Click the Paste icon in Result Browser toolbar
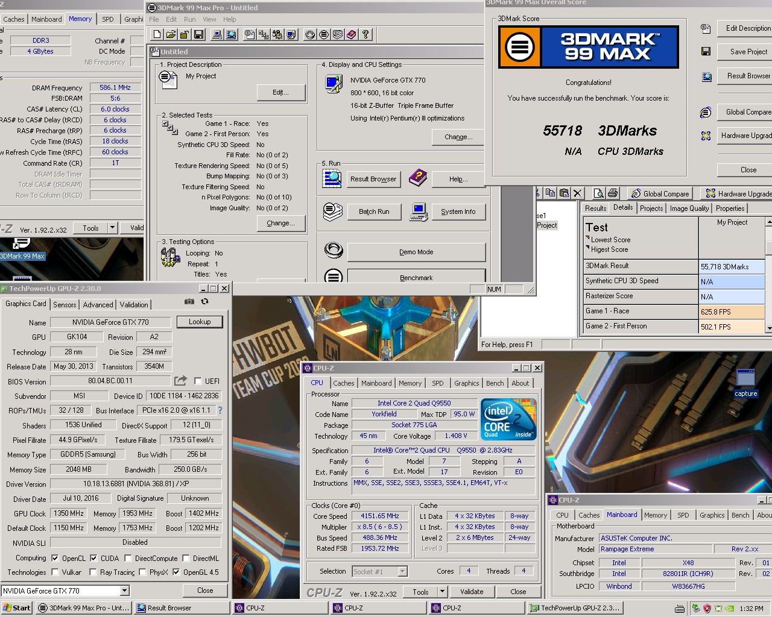This screenshot has height=617, width=772. [564, 193]
